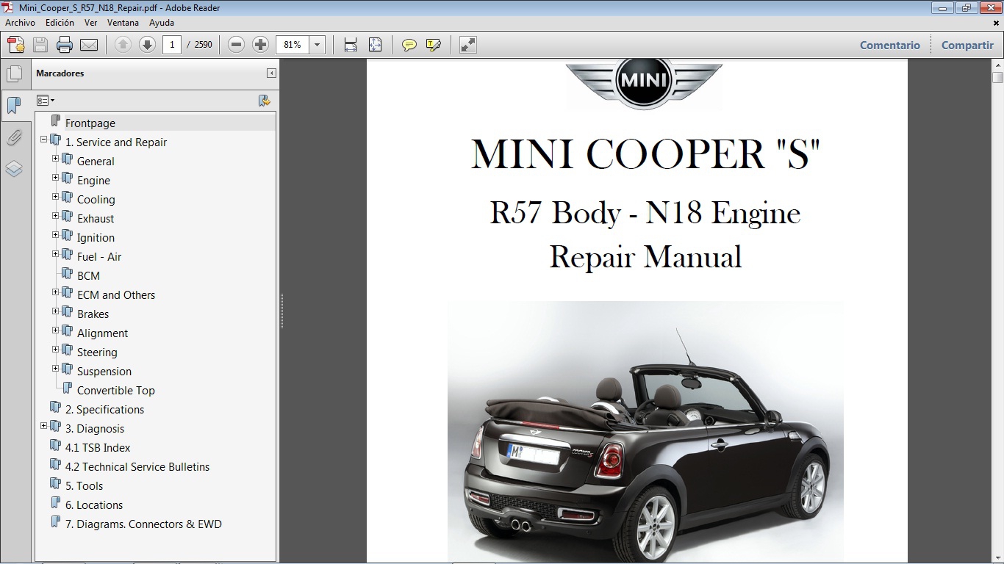The width and height of the screenshot is (1004, 564).
Task: Switch to fullscreen reading mode
Action: (467, 44)
